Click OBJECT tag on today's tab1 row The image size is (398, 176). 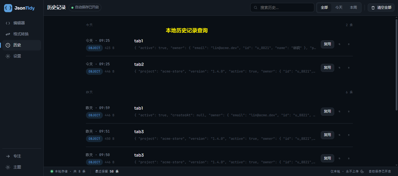tap(94, 48)
